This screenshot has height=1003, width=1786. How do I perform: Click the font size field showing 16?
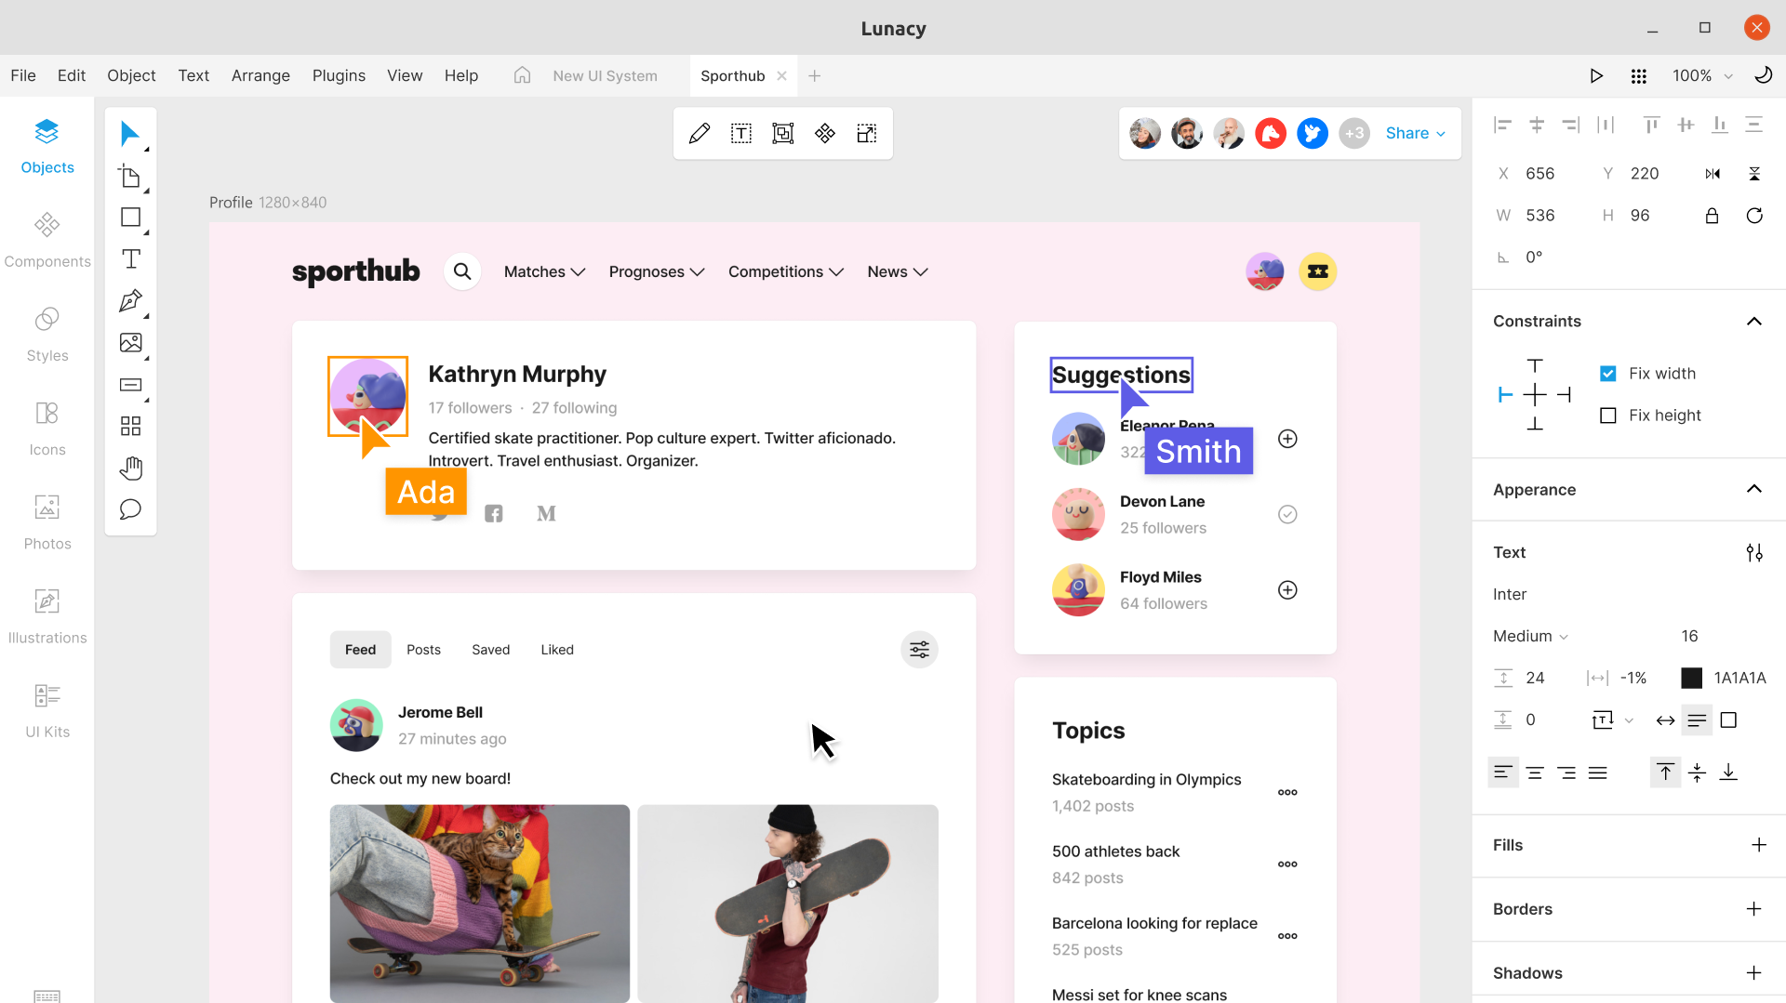pos(1690,637)
